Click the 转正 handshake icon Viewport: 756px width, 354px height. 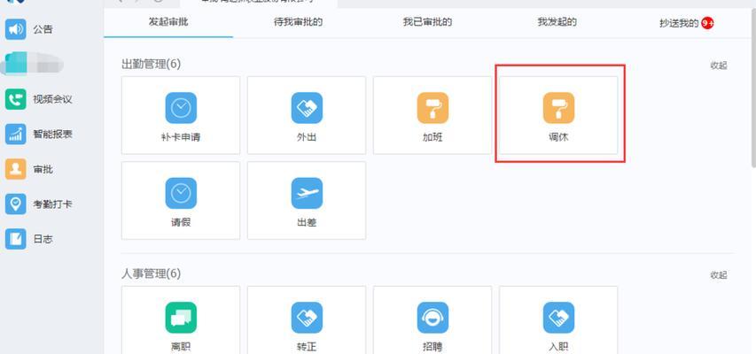click(307, 318)
